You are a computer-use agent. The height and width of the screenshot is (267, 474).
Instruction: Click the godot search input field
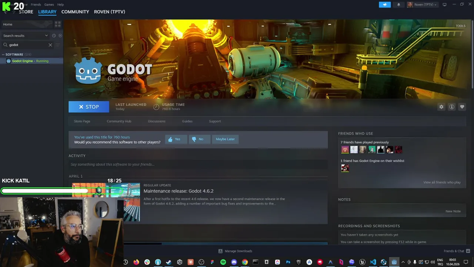[28, 45]
